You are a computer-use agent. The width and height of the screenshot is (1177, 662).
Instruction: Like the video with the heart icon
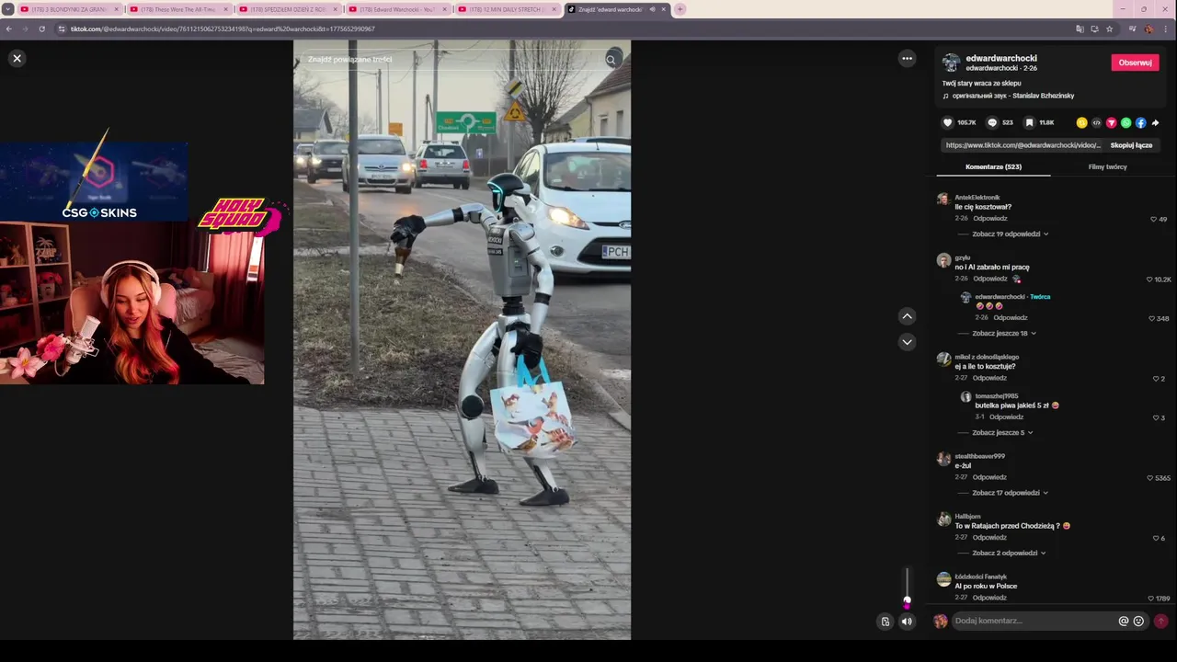pos(948,122)
